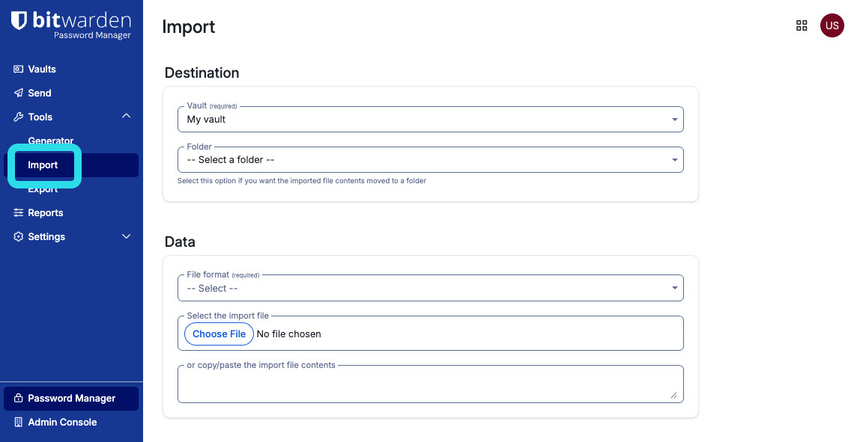Click the copy/paste import contents text area
The image size is (866, 442).
click(430, 384)
